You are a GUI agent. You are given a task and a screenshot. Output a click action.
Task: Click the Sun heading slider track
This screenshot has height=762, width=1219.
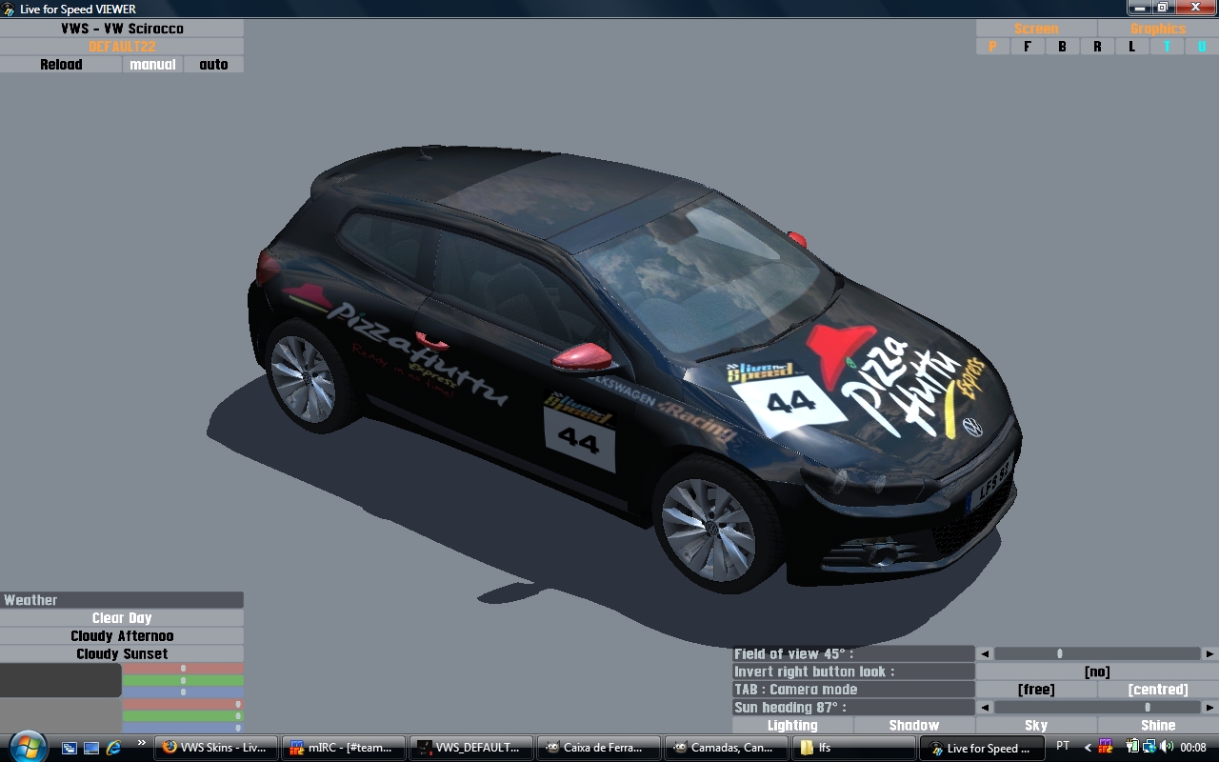(1097, 708)
